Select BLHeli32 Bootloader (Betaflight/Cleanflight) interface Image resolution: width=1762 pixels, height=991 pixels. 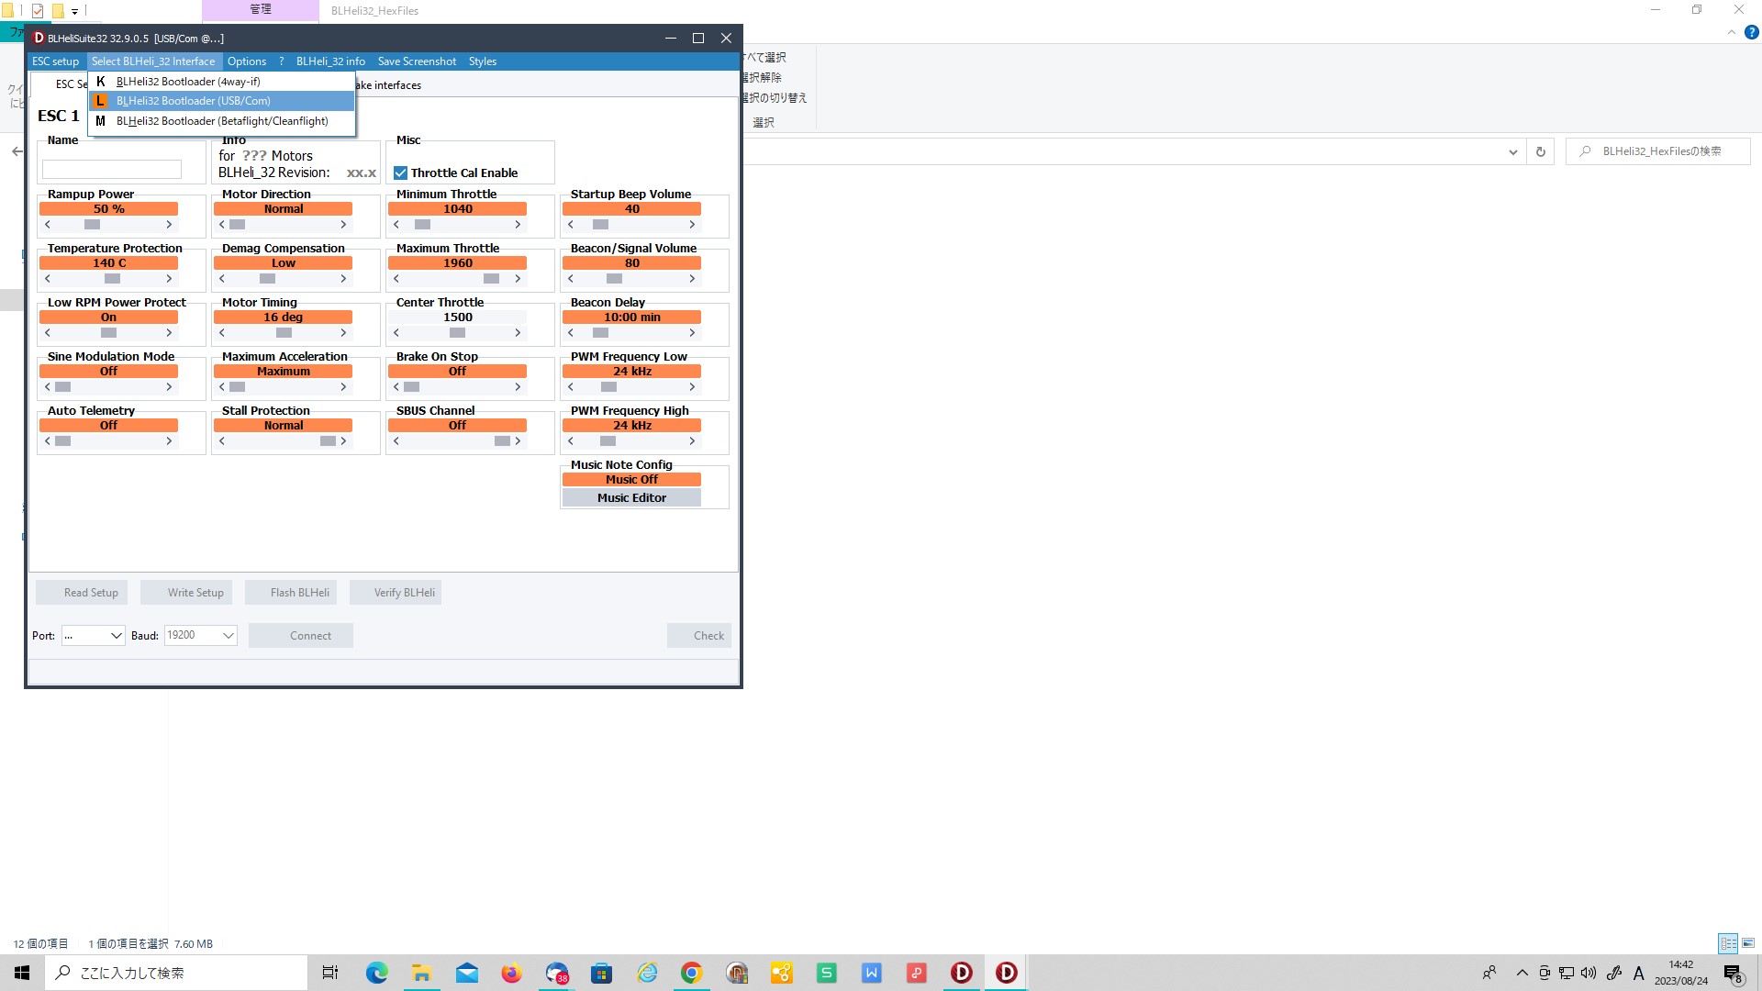point(221,121)
